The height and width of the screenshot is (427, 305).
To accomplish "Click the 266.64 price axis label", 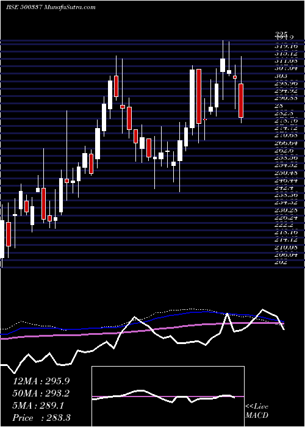I will pyautogui.click(x=286, y=143).
